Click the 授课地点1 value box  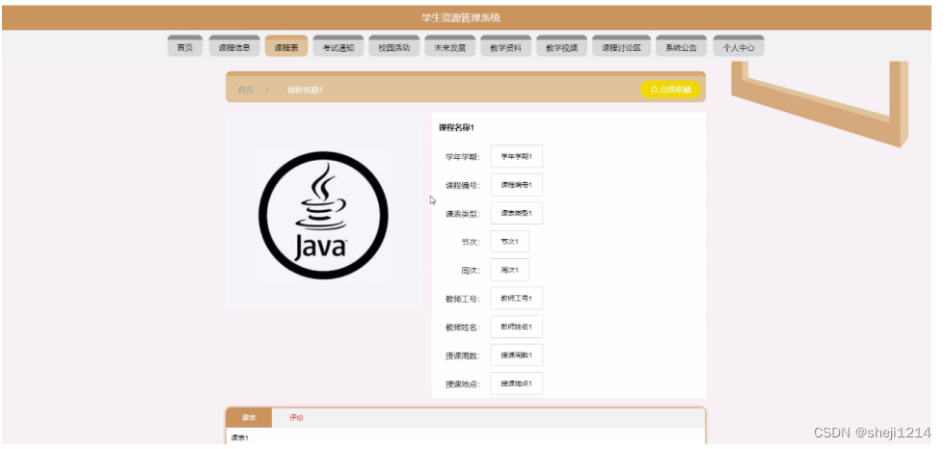517,383
